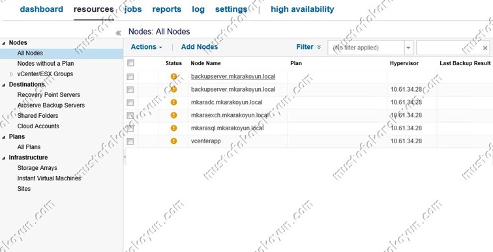Switch to the resources tab
Image resolution: width=493 pixels, height=252 pixels.
click(x=94, y=9)
